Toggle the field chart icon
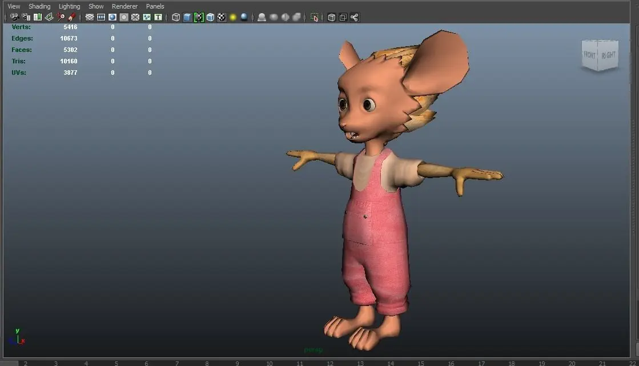639x366 pixels. pos(135,17)
